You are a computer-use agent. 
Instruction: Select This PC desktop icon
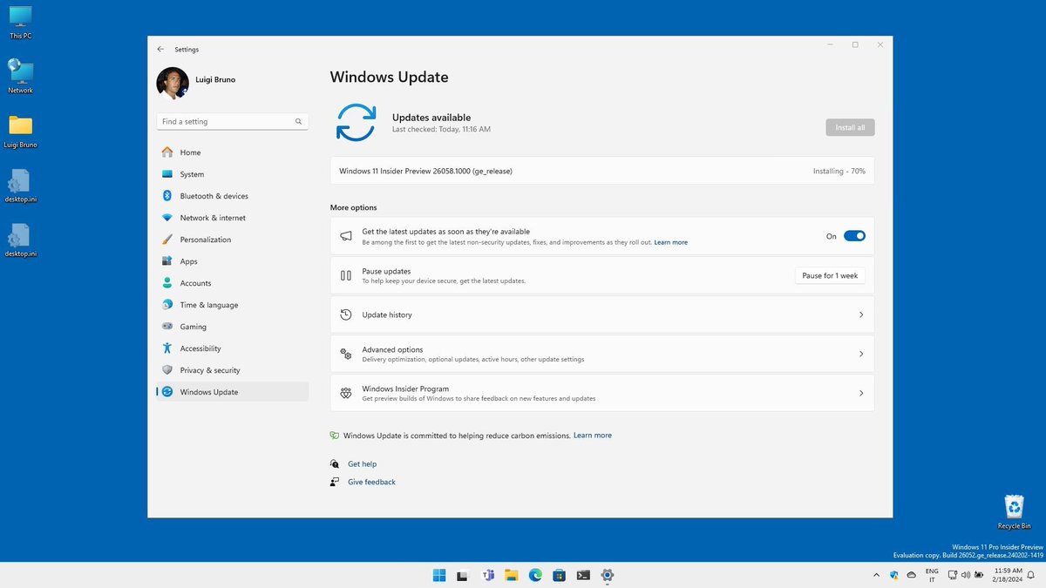click(x=21, y=22)
